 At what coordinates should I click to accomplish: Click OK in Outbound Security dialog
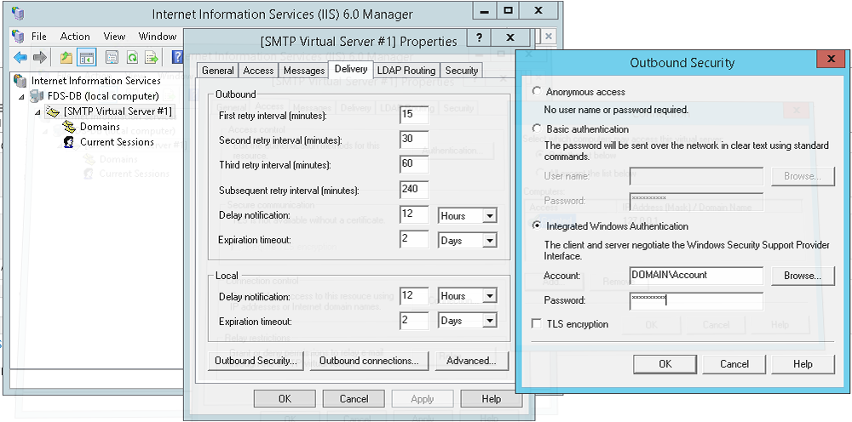point(665,364)
